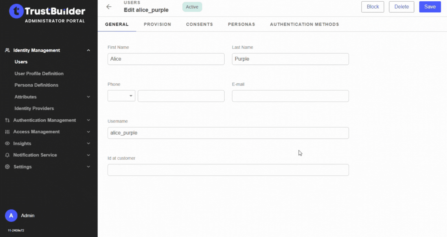Click the Admin avatar circle
The width and height of the screenshot is (447, 237).
11,216
